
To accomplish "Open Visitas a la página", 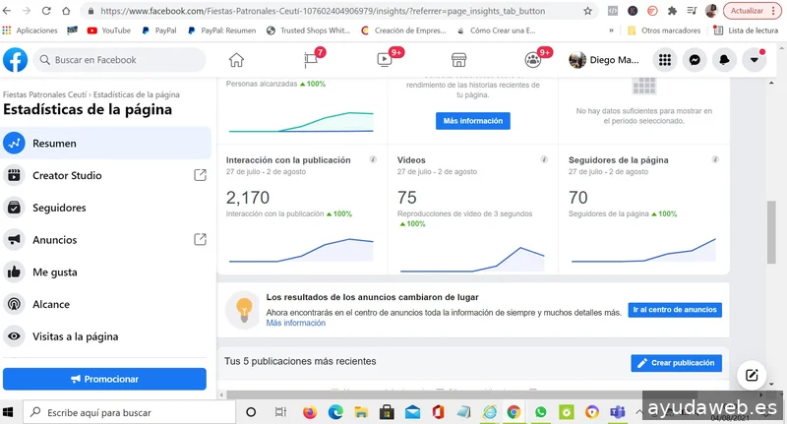I will 105,336.
